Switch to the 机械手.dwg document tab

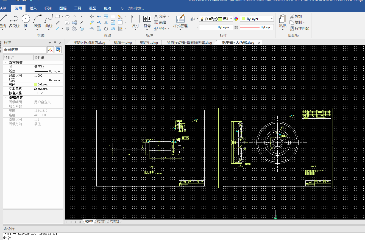pyautogui.click(x=123, y=43)
